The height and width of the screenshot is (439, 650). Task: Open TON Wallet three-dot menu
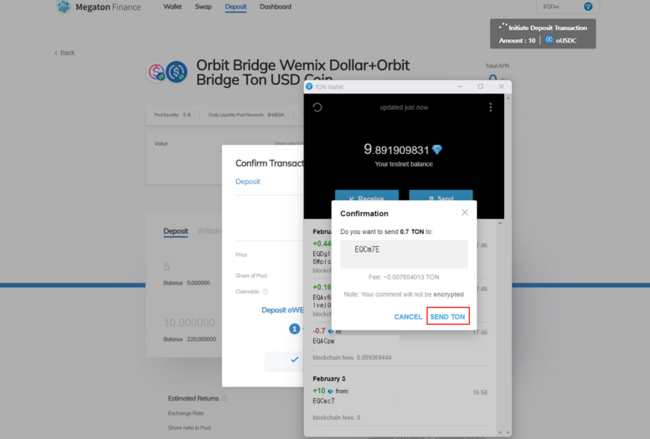[490, 107]
